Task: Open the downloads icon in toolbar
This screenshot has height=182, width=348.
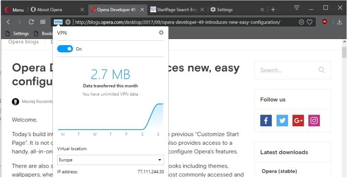Action: tap(339, 22)
